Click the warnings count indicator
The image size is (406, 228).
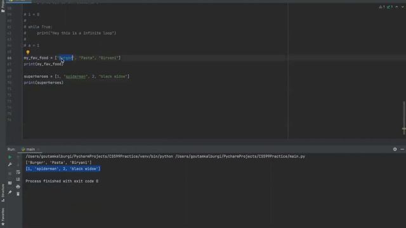tap(382, 7)
